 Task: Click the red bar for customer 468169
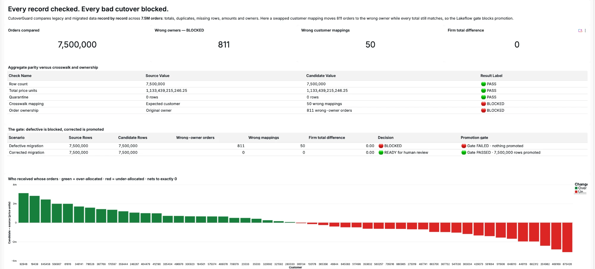556,236
